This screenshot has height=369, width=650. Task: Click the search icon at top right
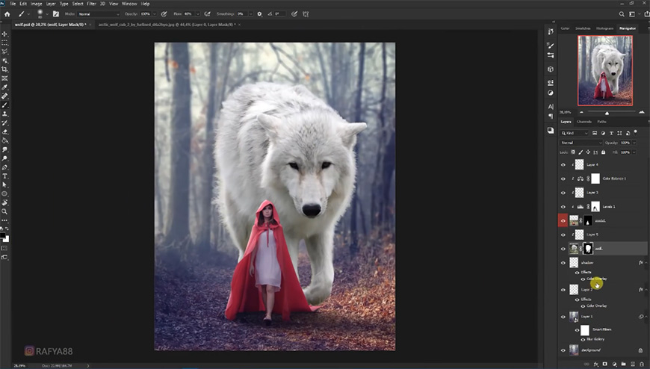point(622,14)
